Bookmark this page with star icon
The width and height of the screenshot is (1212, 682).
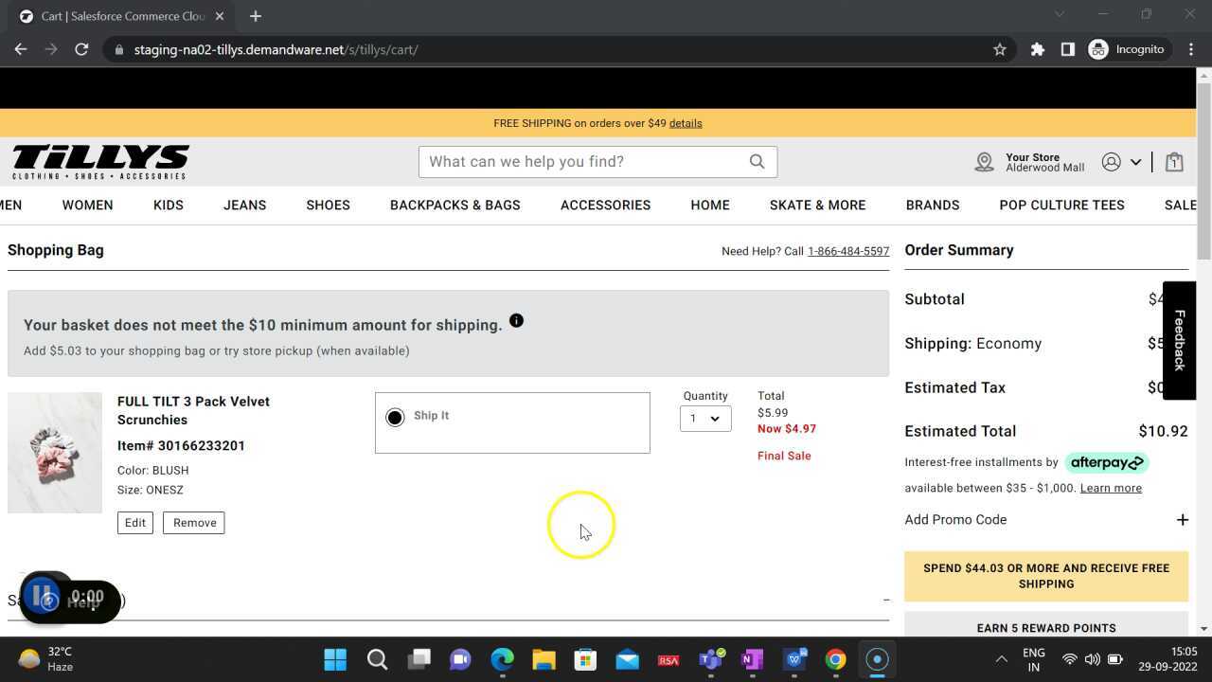(x=999, y=49)
